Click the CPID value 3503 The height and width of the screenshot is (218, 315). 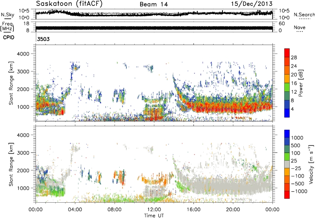(x=43, y=39)
